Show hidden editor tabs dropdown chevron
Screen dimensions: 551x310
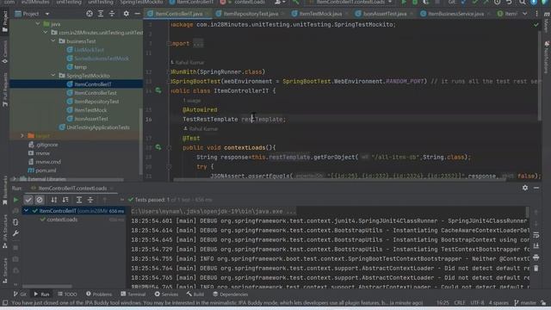(x=524, y=14)
